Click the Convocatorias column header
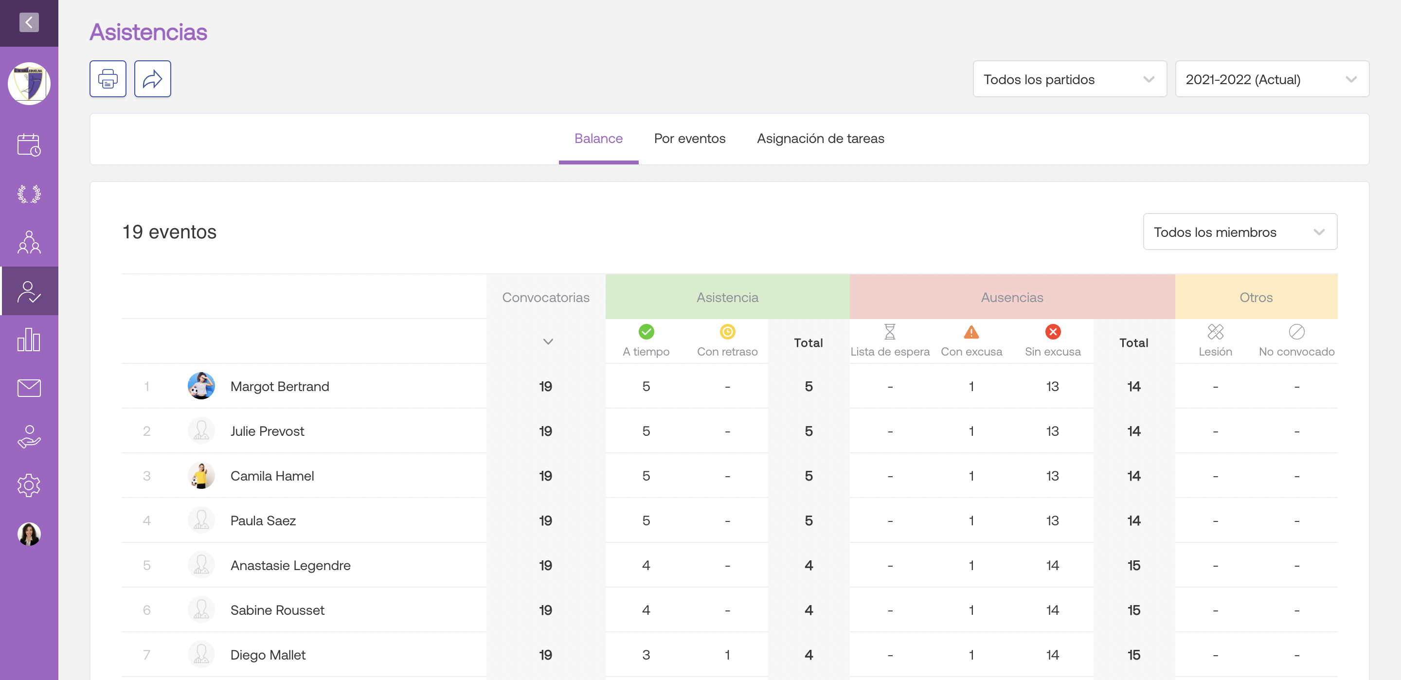Viewport: 1401px width, 680px height. [x=545, y=298]
